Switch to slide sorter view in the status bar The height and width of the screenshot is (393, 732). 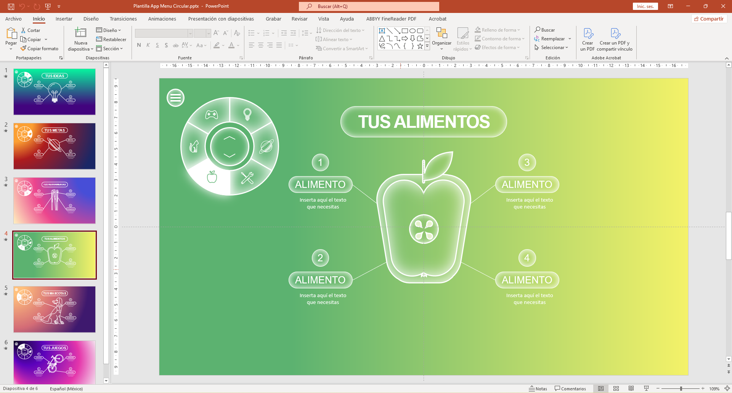[616, 388]
